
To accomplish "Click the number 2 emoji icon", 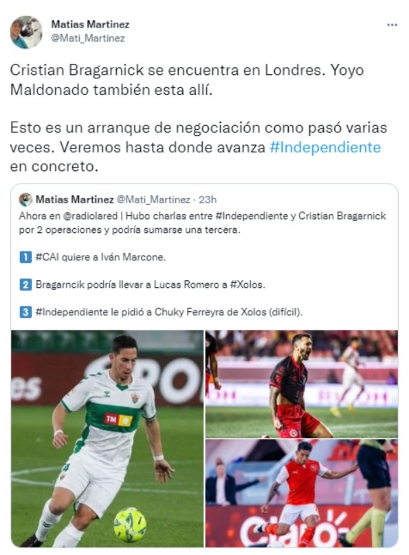I will point(25,284).
